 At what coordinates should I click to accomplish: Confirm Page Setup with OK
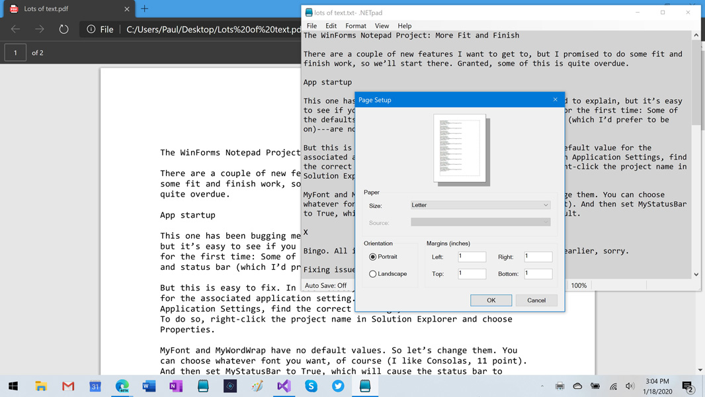click(491, 300)
